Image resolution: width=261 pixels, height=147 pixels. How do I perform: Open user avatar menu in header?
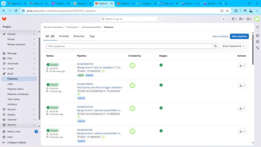(257, 19)
